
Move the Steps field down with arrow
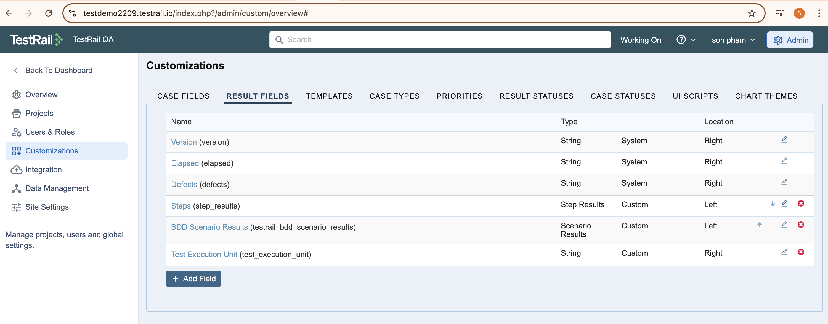773,204
